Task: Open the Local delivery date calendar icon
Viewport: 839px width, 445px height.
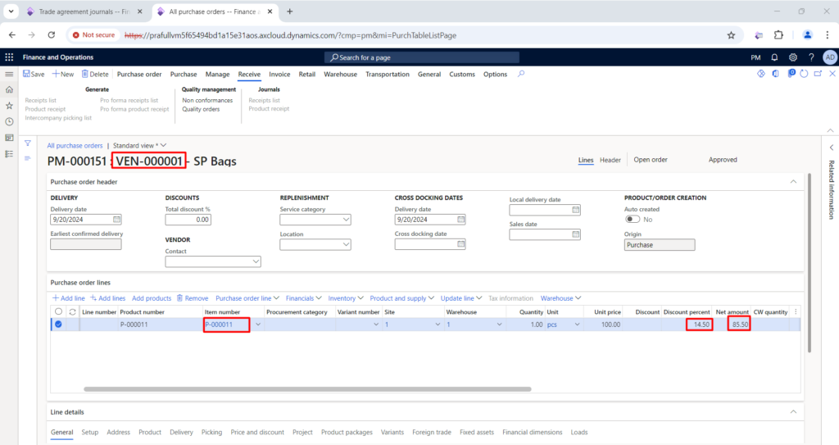Action: (x=576, y=210)
